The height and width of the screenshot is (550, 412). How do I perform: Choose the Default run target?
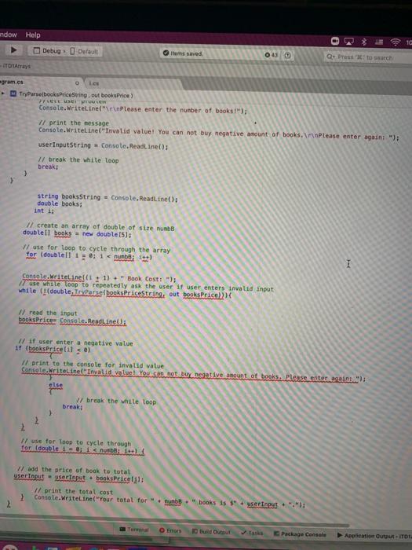point(84,51)
